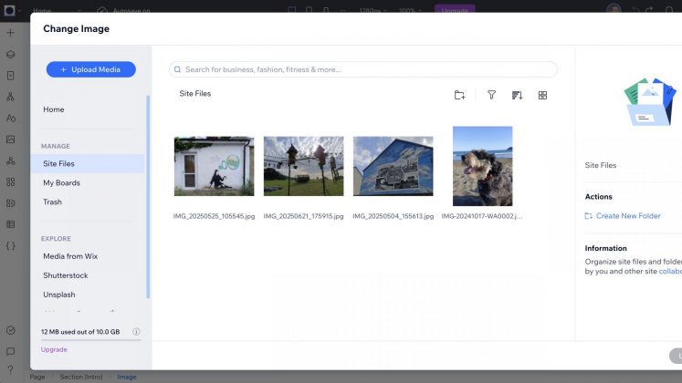Click the purple Upgrade link

tap(54, 349)
